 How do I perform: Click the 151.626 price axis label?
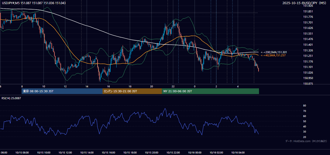(x=308, y=28)
